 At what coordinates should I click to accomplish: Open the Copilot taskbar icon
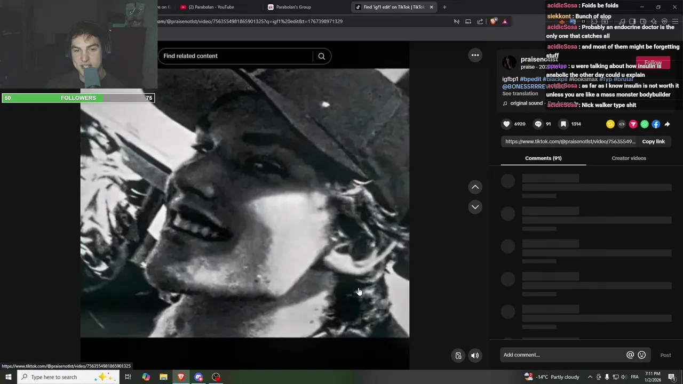pyautogui.click(x=146, y=377)
